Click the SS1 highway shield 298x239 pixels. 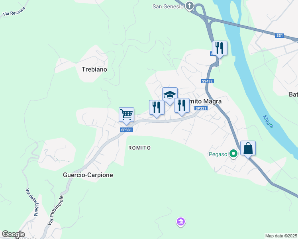click(280, 35)
